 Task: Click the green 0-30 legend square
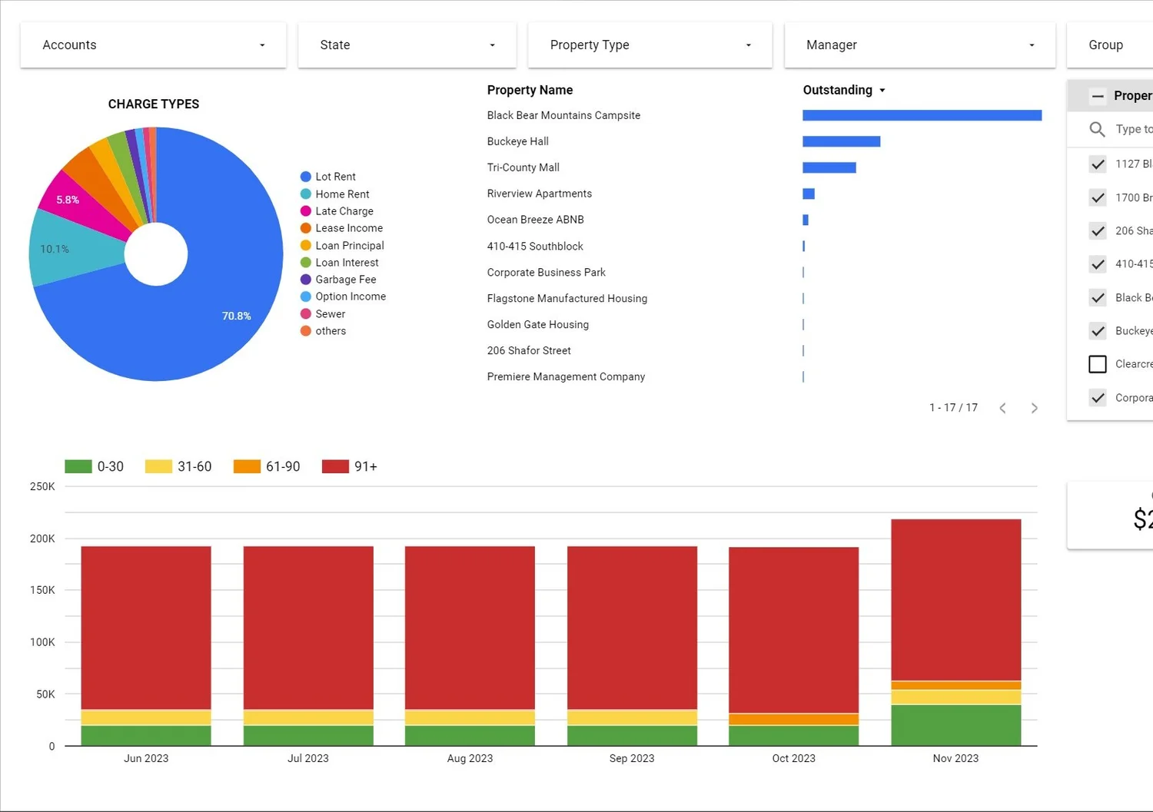[x=78, y=466]
